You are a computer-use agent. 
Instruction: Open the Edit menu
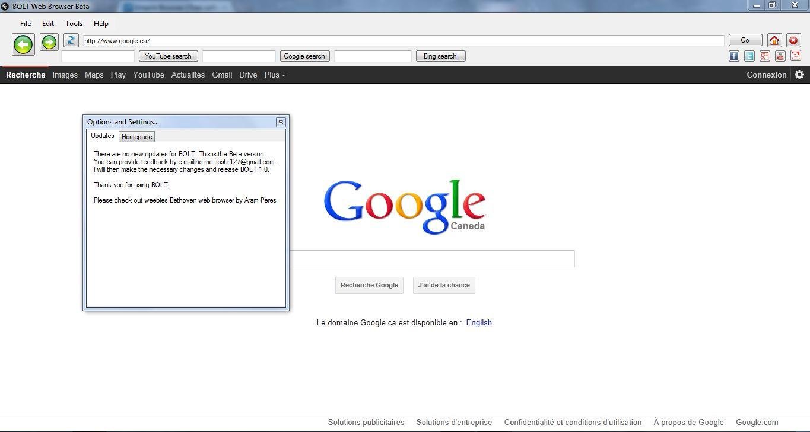(48, 24)
